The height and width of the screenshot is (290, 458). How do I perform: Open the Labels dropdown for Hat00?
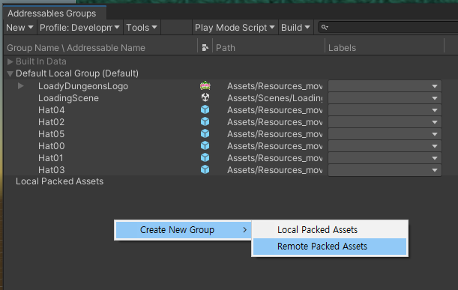[x=385, y=146]
